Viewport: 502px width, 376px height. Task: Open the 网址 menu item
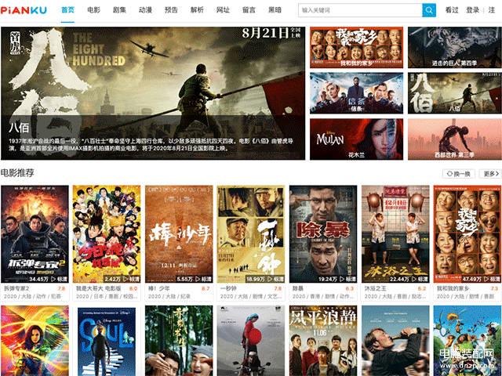pos(223,10)
